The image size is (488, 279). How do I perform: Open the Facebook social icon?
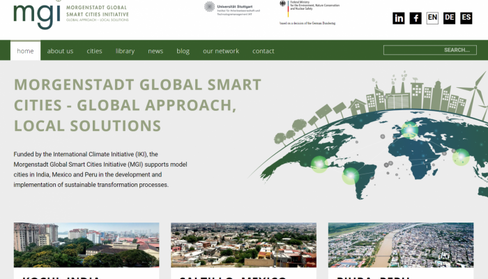(415, 18)
